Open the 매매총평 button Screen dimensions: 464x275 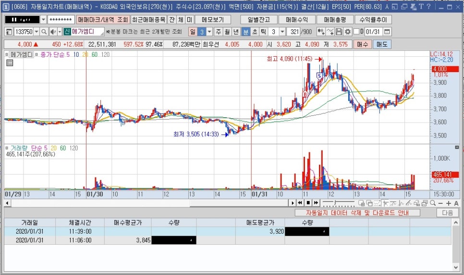pos(335,20)
